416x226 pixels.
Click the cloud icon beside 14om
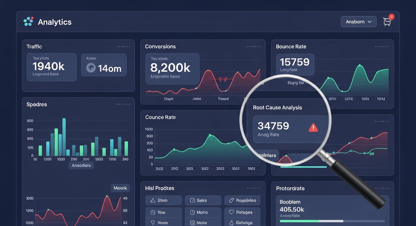pos(91,68)
